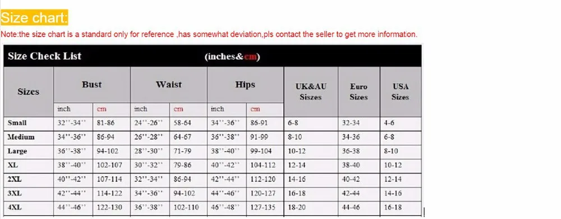Viewport: 561px width, 219px height.
Task: Click the 4XL bust cm value 122-130
Action: 109,207
